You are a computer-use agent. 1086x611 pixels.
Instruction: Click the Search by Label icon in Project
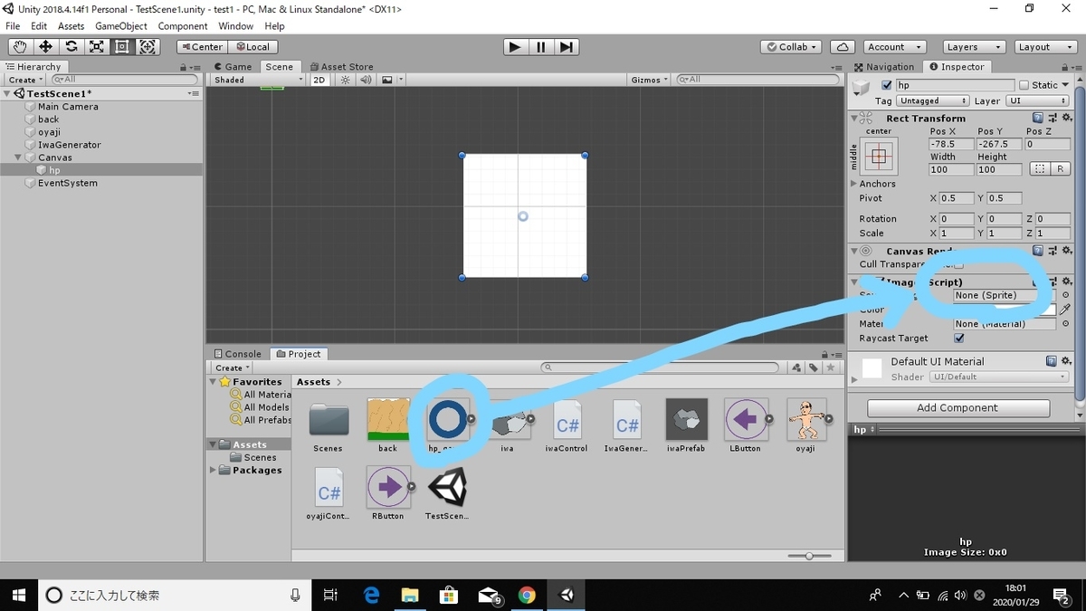coord(814,368)
